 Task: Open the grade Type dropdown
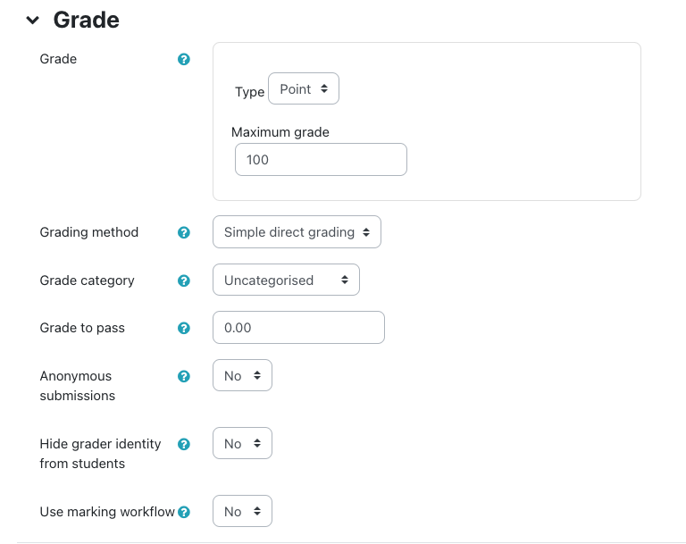click(304, 89)
